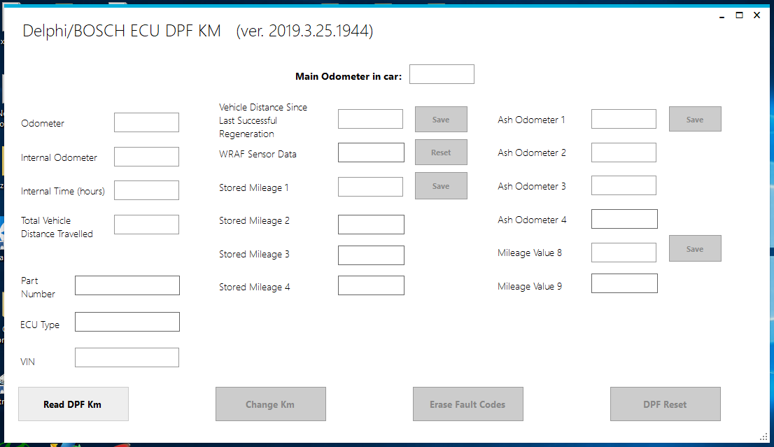The height and width of the screenshot is (447, 774).
Task: Select the Ash Odometer 2 field
Action: click(624, 152)
